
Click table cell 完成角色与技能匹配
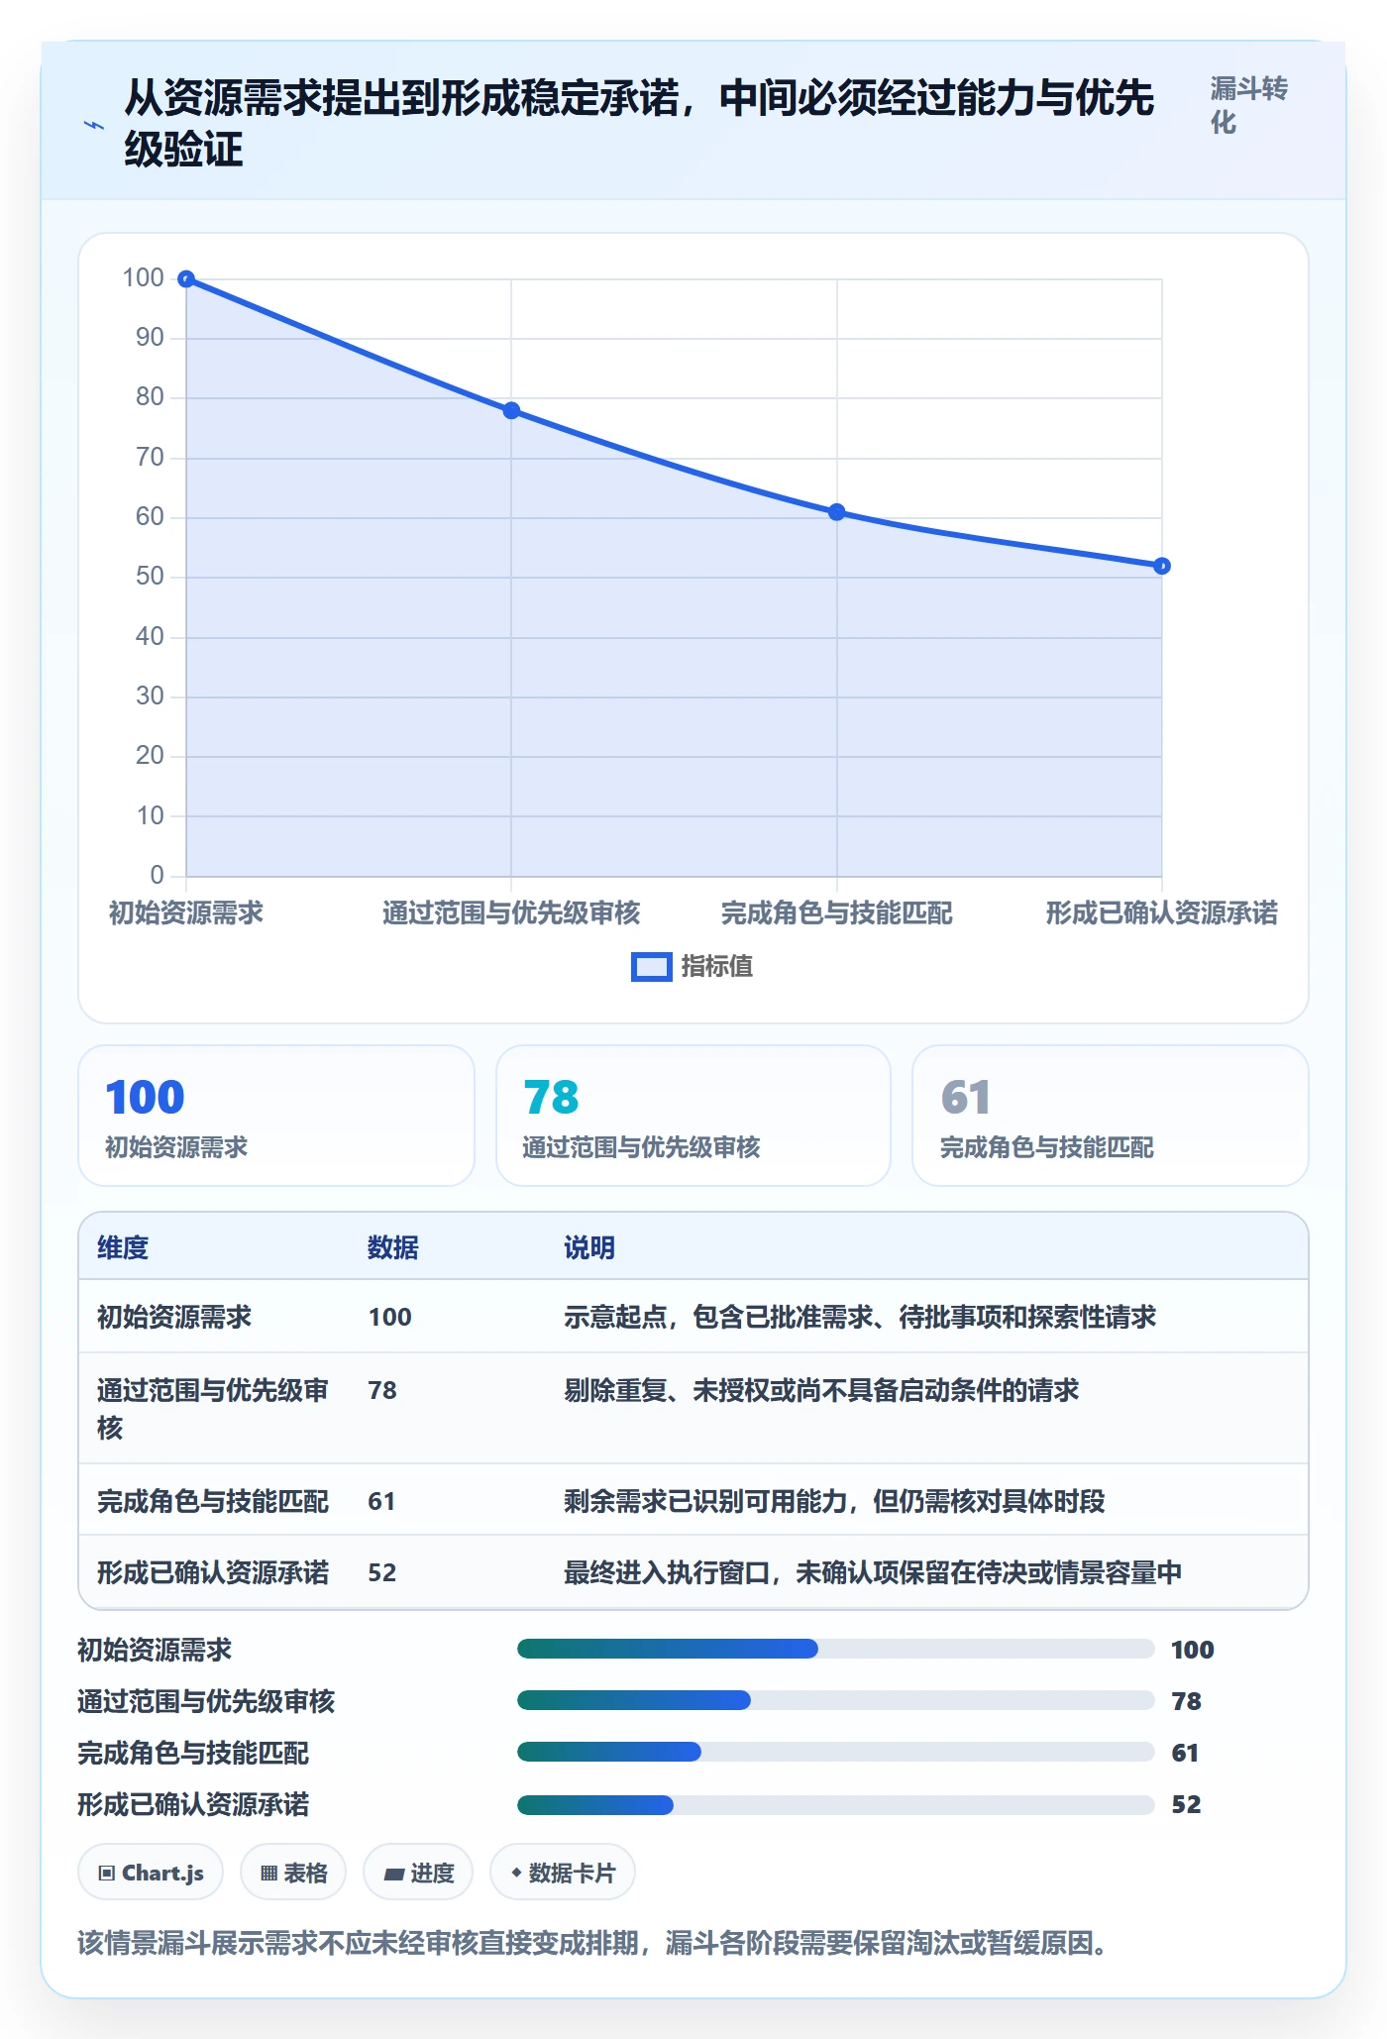tap(213, 1501)
